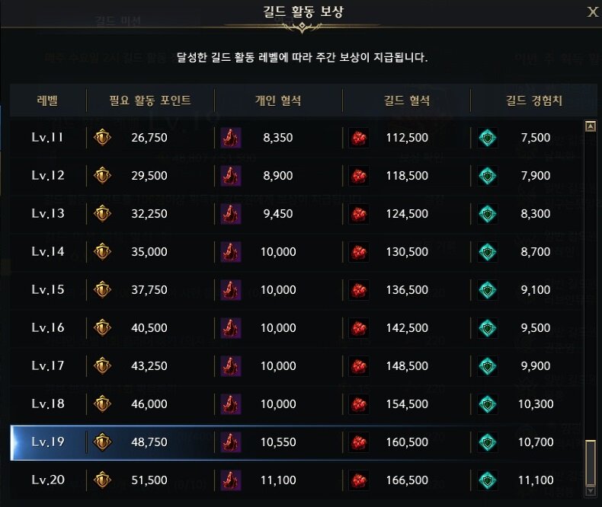Click the personal bloodstone icon in Lv.15 row
Viewport: 602px width, 507px height.
tap(231, 290)
